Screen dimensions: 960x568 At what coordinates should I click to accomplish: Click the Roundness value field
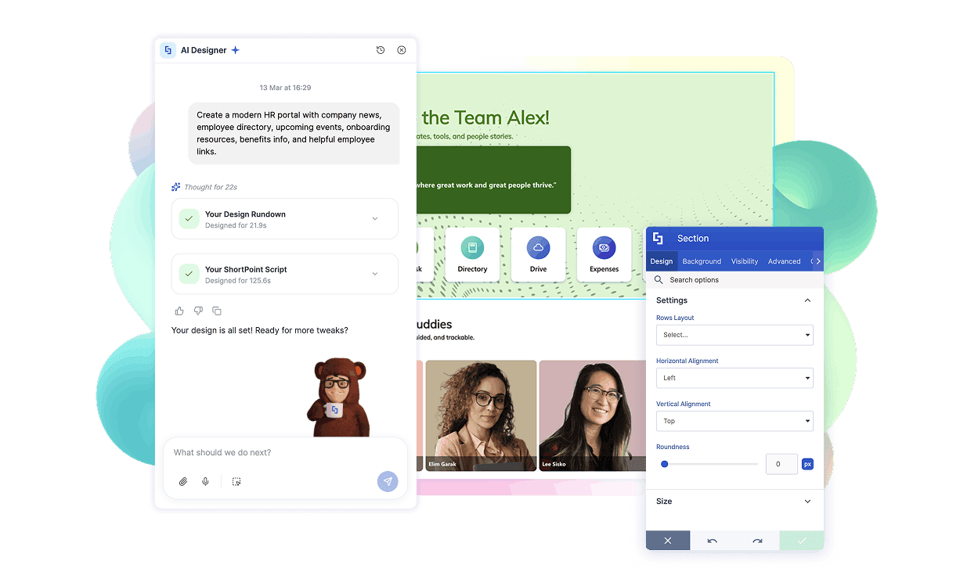click(x=781, y=464)
